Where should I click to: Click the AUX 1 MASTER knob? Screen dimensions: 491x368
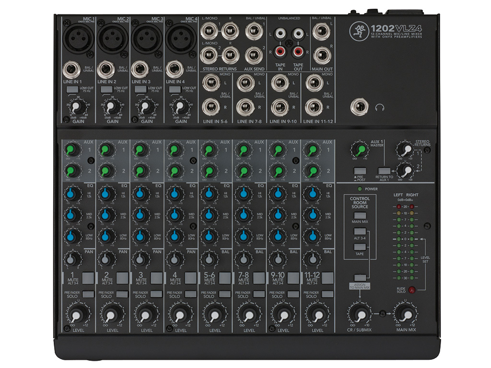(359, 150)
